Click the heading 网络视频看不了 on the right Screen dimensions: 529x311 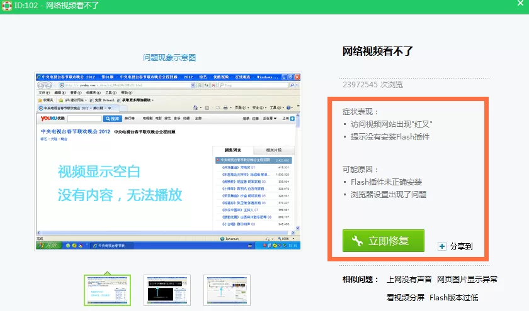pyautogui.click(x=378, y=51)
